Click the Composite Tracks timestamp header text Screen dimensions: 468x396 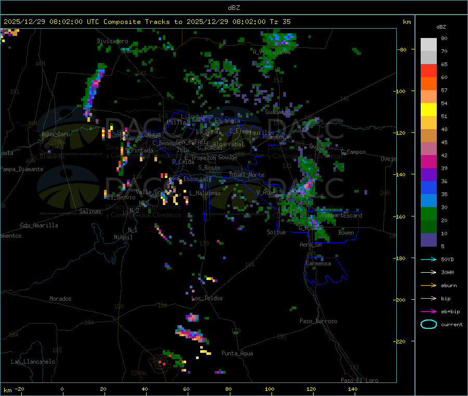(147, 22)
